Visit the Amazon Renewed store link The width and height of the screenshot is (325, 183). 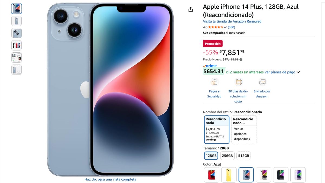[x=232, y=21]
